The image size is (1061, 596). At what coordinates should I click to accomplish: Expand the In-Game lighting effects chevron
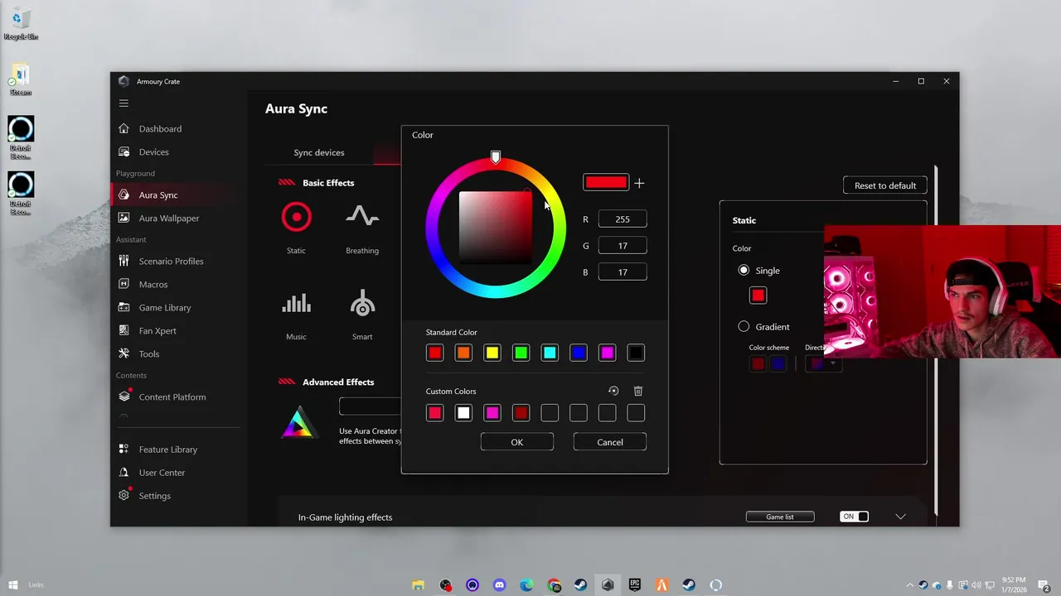(901, 517)
